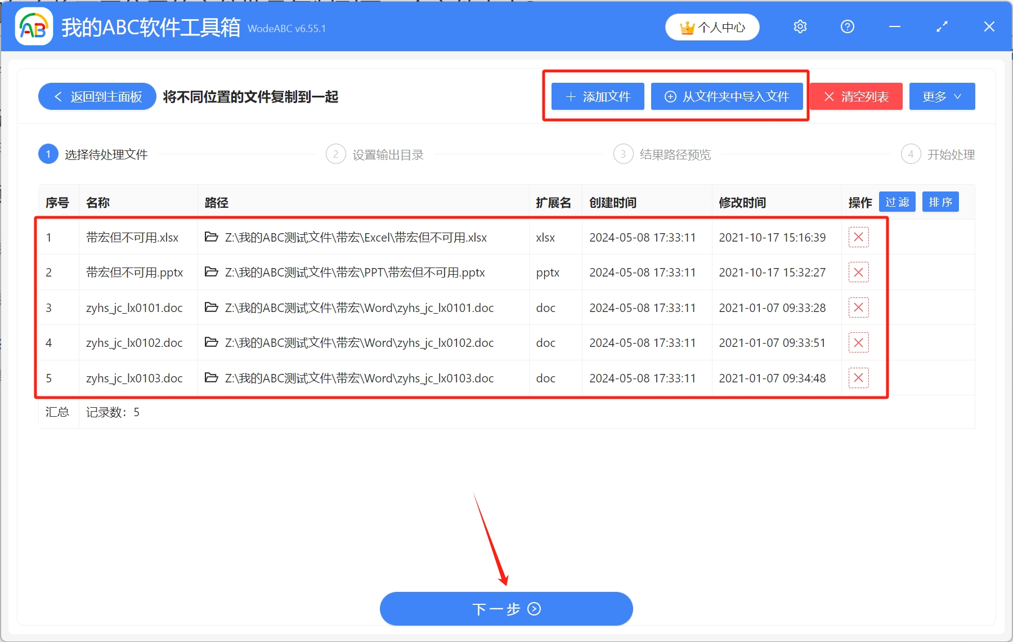Screen dimensions: 1013x642
Task: Click the 下一步 button
Action: point(506,609)
